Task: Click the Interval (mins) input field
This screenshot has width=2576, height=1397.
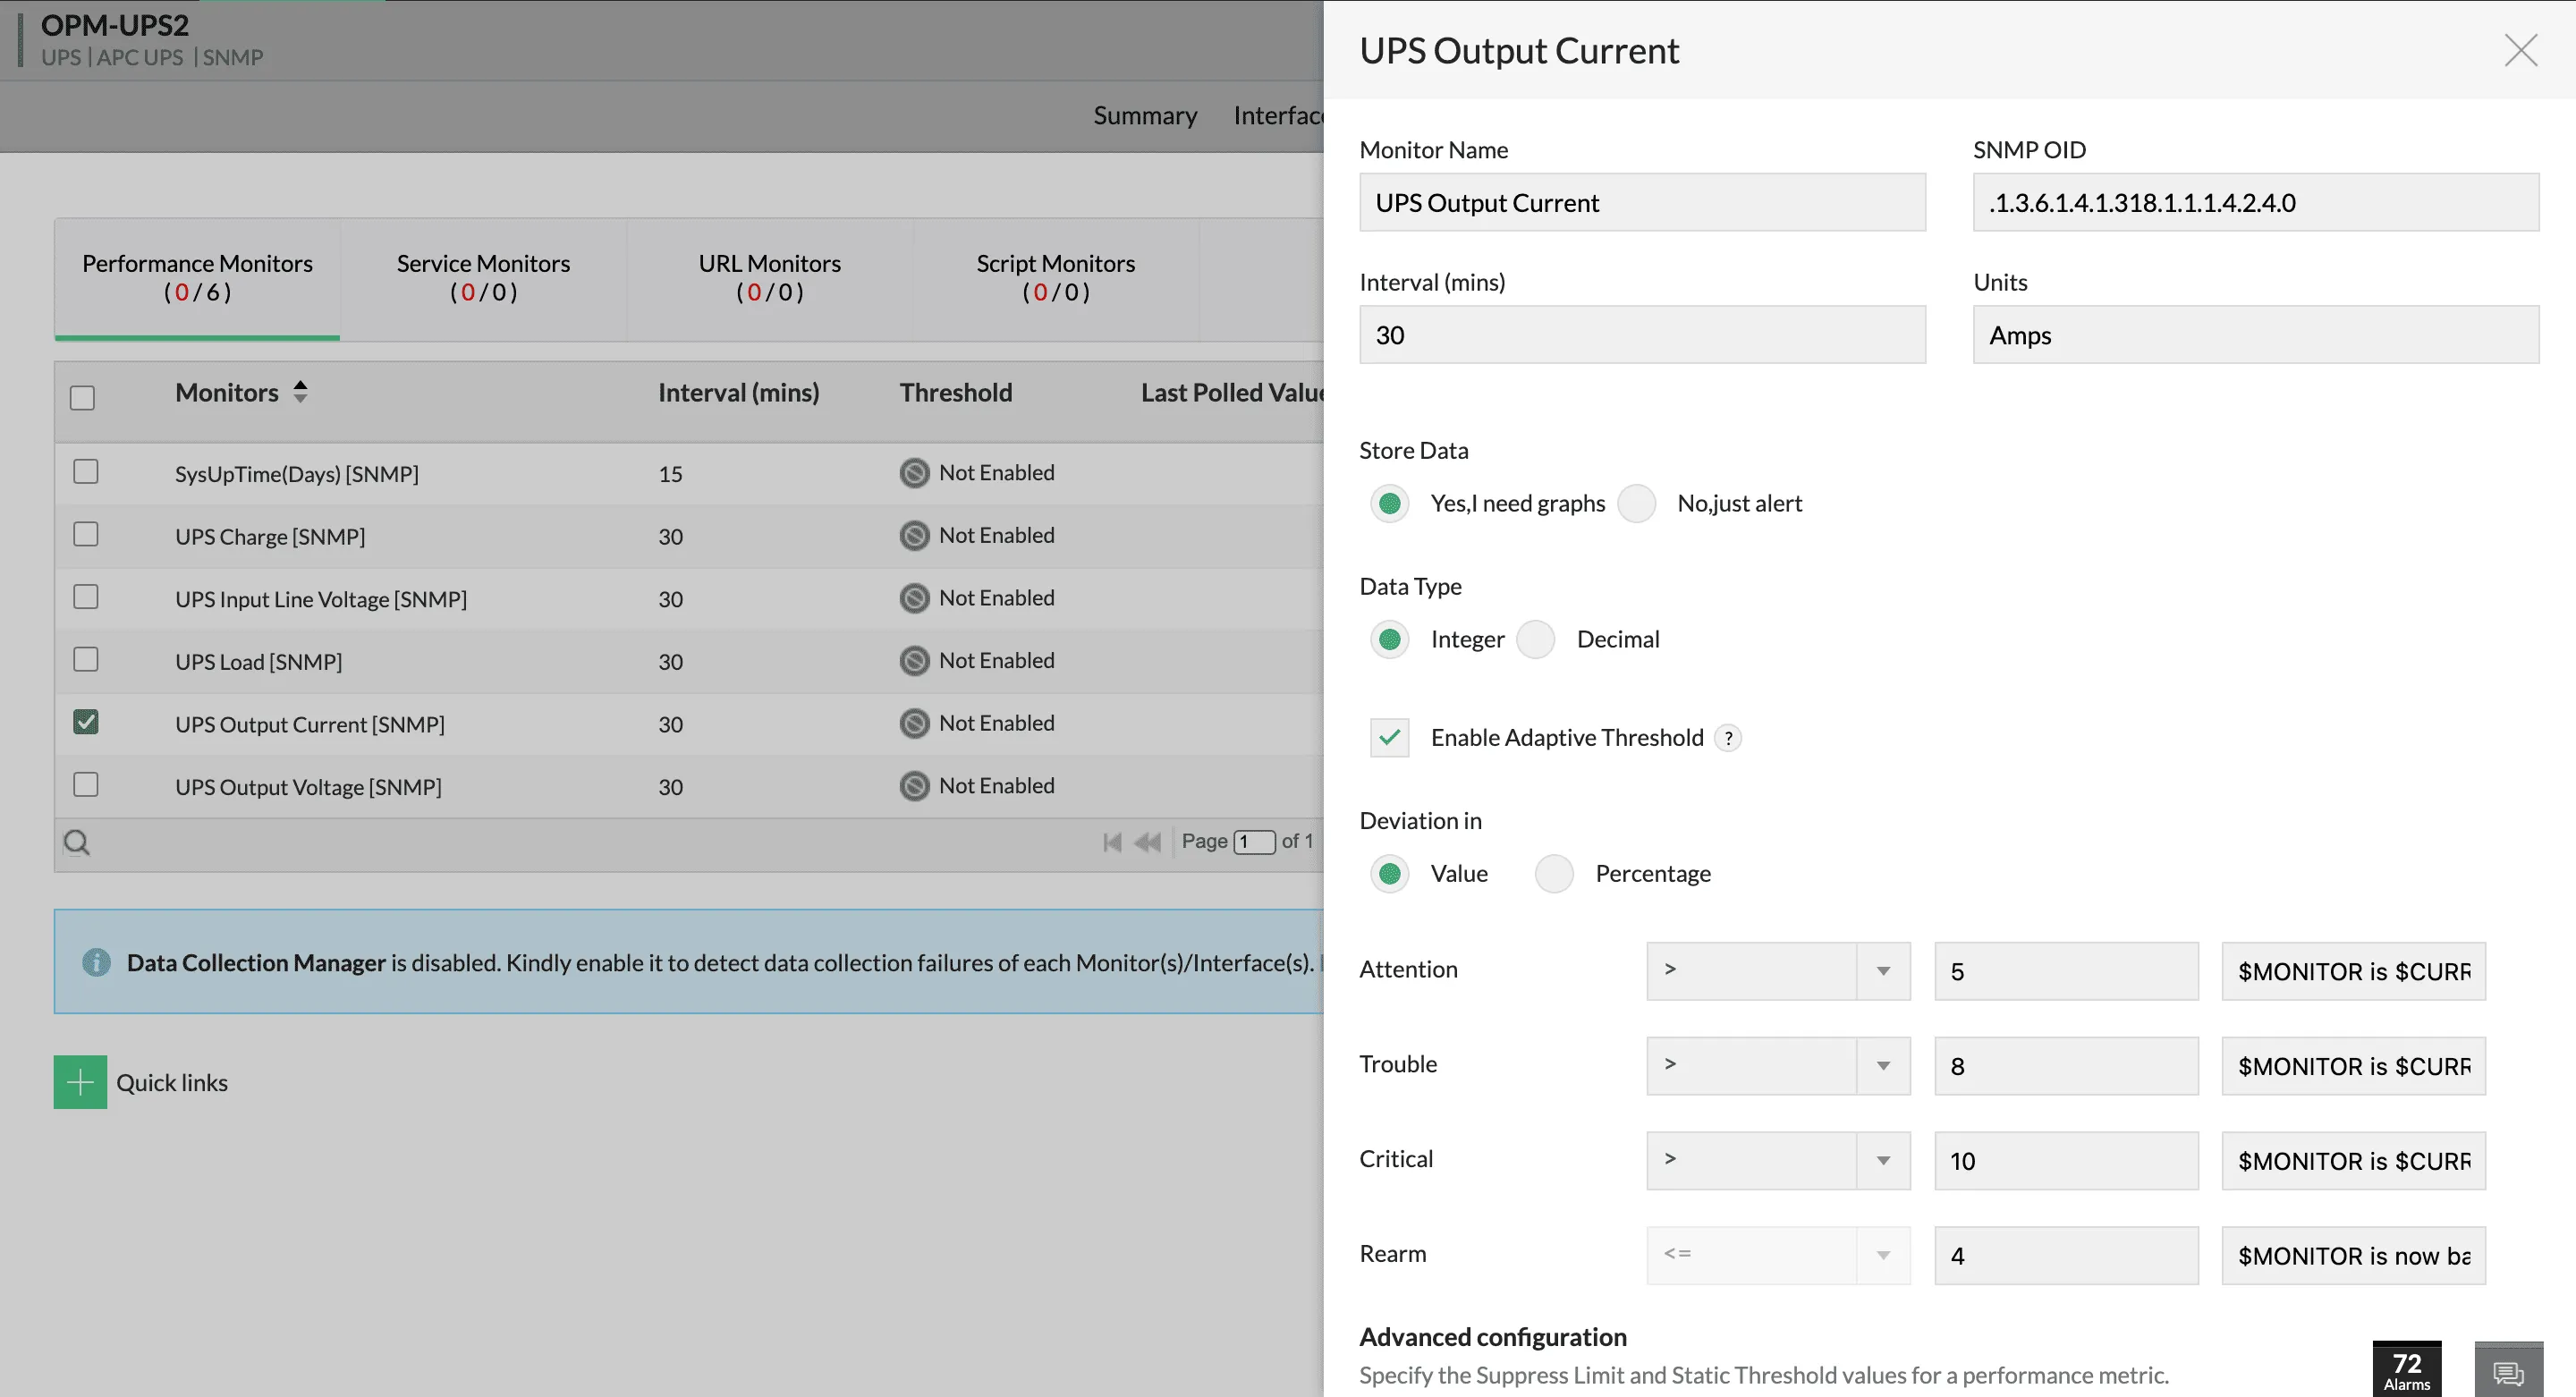Action: [1641, 335]
